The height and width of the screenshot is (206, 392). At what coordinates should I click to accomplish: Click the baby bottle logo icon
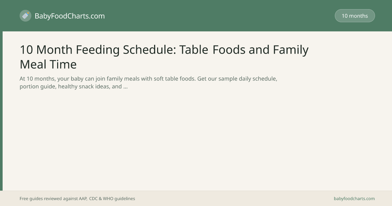(25, 16)
